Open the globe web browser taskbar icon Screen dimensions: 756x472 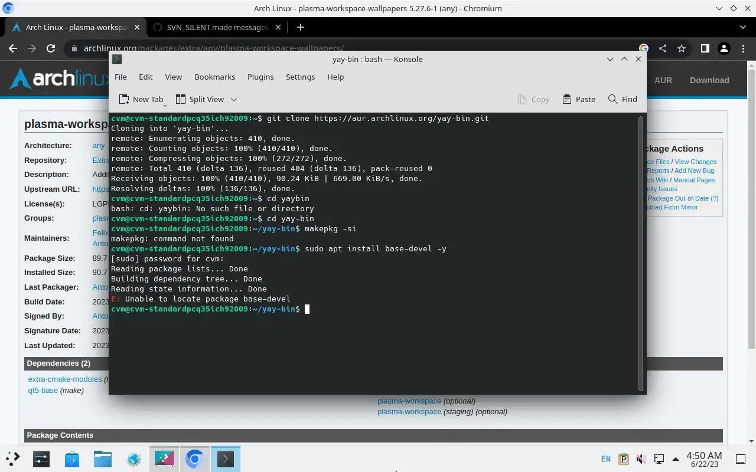point(133,458)
